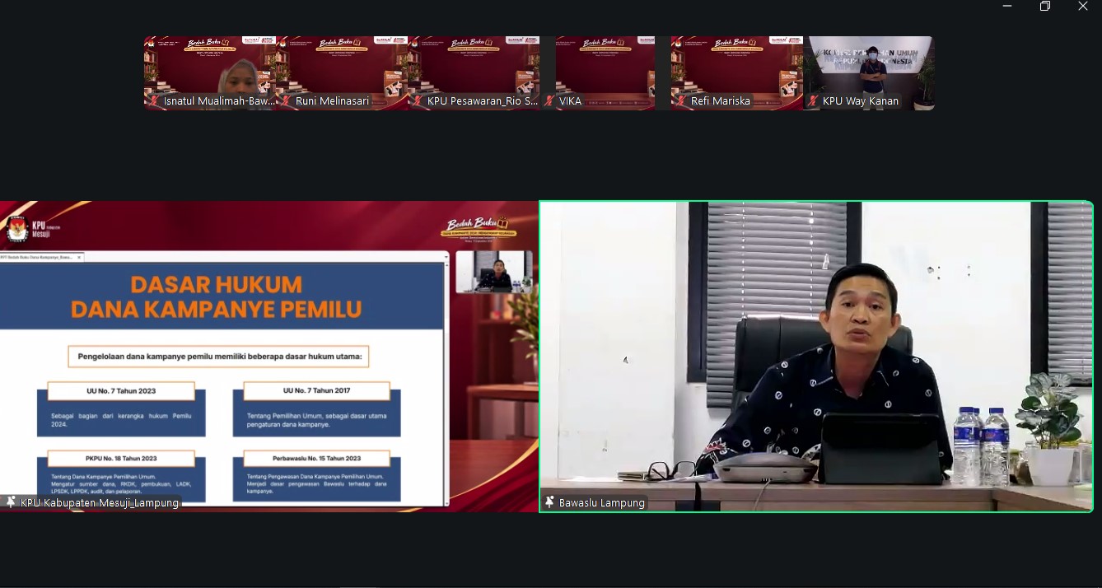Image resolution: width=1102 pixels, height=588 pixels.
Task: Click the 'Bawaslu Lampung' name label
Action: point(602,502)
